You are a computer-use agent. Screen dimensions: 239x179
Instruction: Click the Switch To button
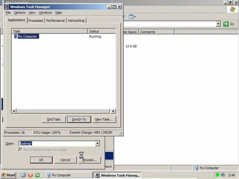79,119
